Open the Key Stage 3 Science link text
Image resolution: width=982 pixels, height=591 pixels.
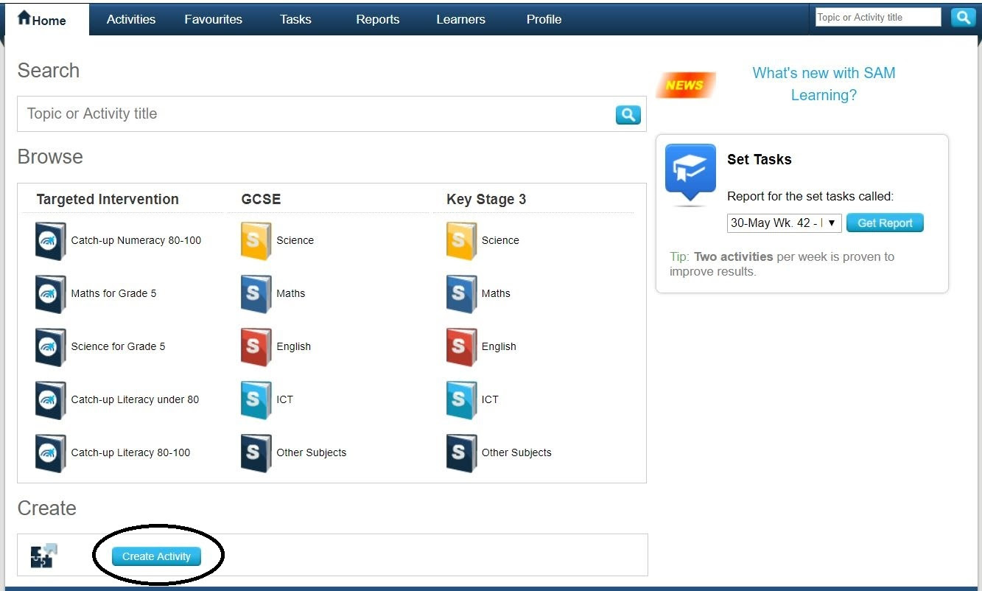pyautogui.click(x=501, y=240)
